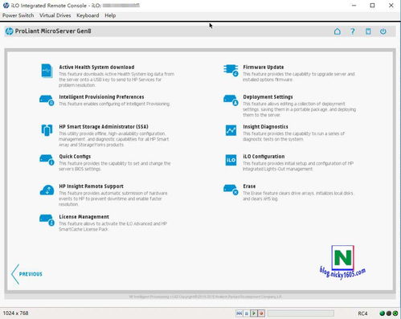Launch the Insight Diagnostics chart icon
Image resolution: width=401 pixels, height=319 pixels.
[231, 130]
